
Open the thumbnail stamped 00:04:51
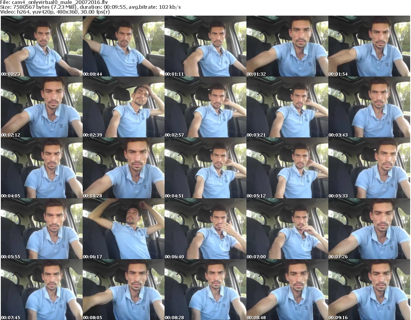(x=205, y=168)
